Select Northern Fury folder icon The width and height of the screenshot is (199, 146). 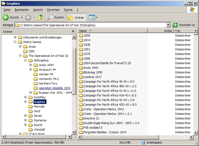[36, 83]
